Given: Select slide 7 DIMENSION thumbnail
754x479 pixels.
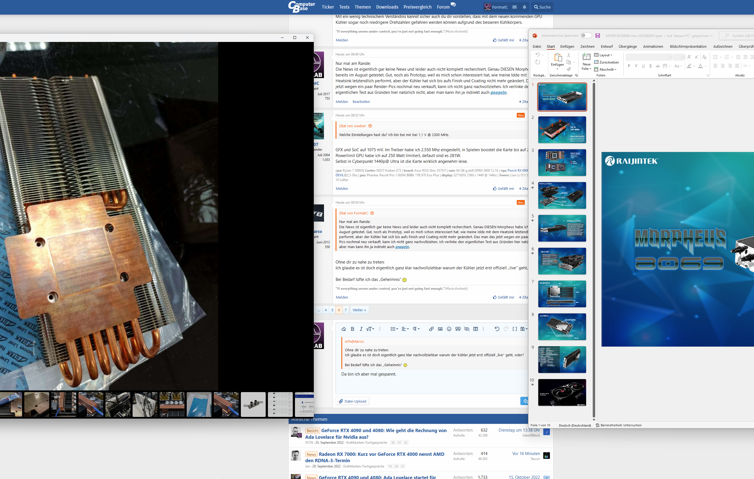Looking at the screenshot, I should pyautogui.click(x=562, y=294).
